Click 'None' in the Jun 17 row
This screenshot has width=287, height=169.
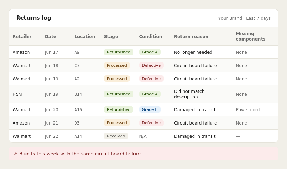tap(241, 52)
